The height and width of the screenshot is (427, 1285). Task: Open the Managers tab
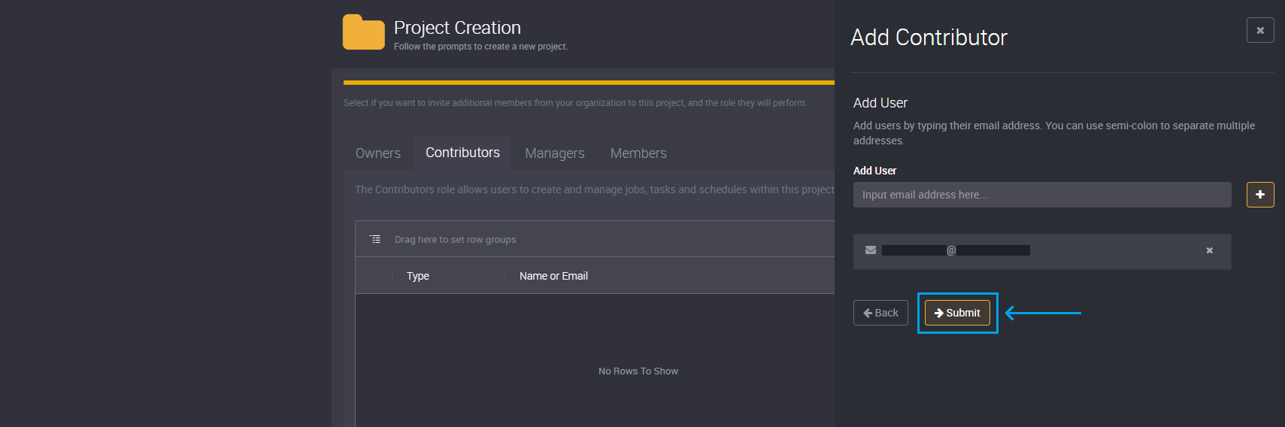pyautogui.click(x=555, y=153)
